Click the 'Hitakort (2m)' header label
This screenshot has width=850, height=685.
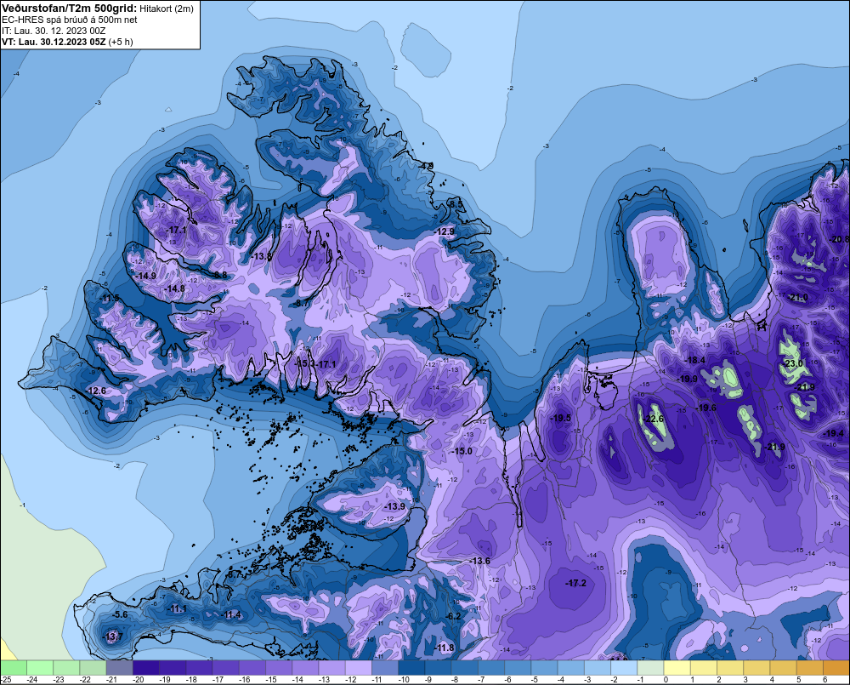coord(167,9)
